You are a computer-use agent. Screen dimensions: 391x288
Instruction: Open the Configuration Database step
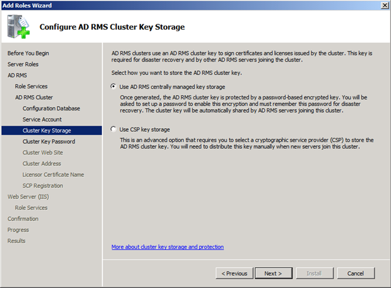click(51, 109)
